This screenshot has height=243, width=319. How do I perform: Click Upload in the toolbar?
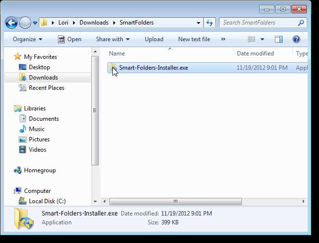point(154,39)
